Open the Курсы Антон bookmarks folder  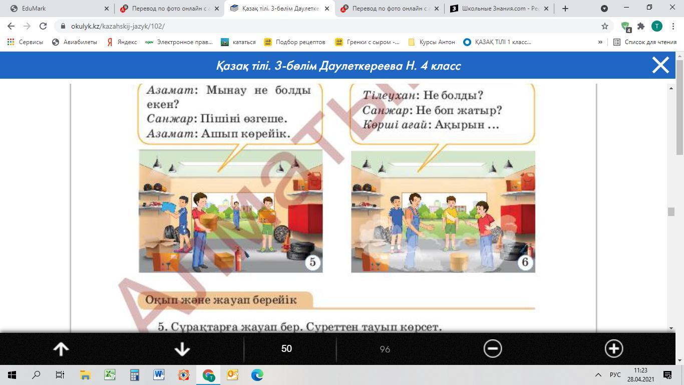click(x=432, y=42)
